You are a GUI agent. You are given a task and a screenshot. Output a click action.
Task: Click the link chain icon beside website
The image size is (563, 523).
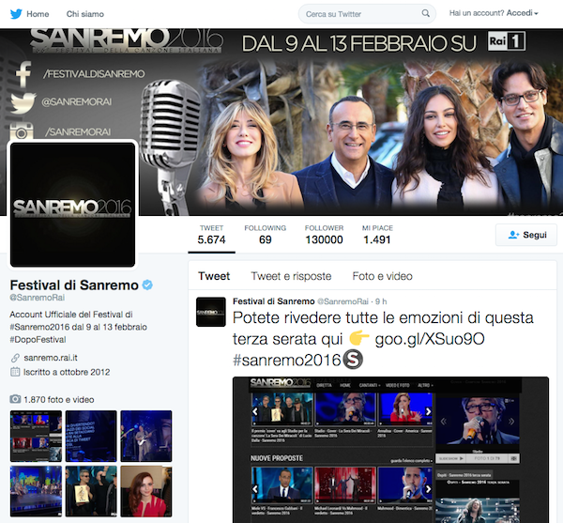(x=15, y=358)
